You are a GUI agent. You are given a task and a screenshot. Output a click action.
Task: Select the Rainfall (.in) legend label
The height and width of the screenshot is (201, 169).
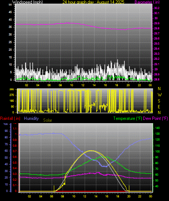pyautogui.click(x=10, y=118)
